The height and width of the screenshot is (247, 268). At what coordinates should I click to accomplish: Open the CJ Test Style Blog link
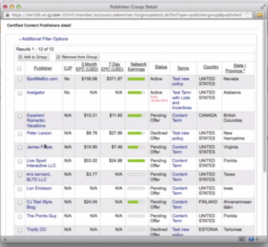coord(39,204)
